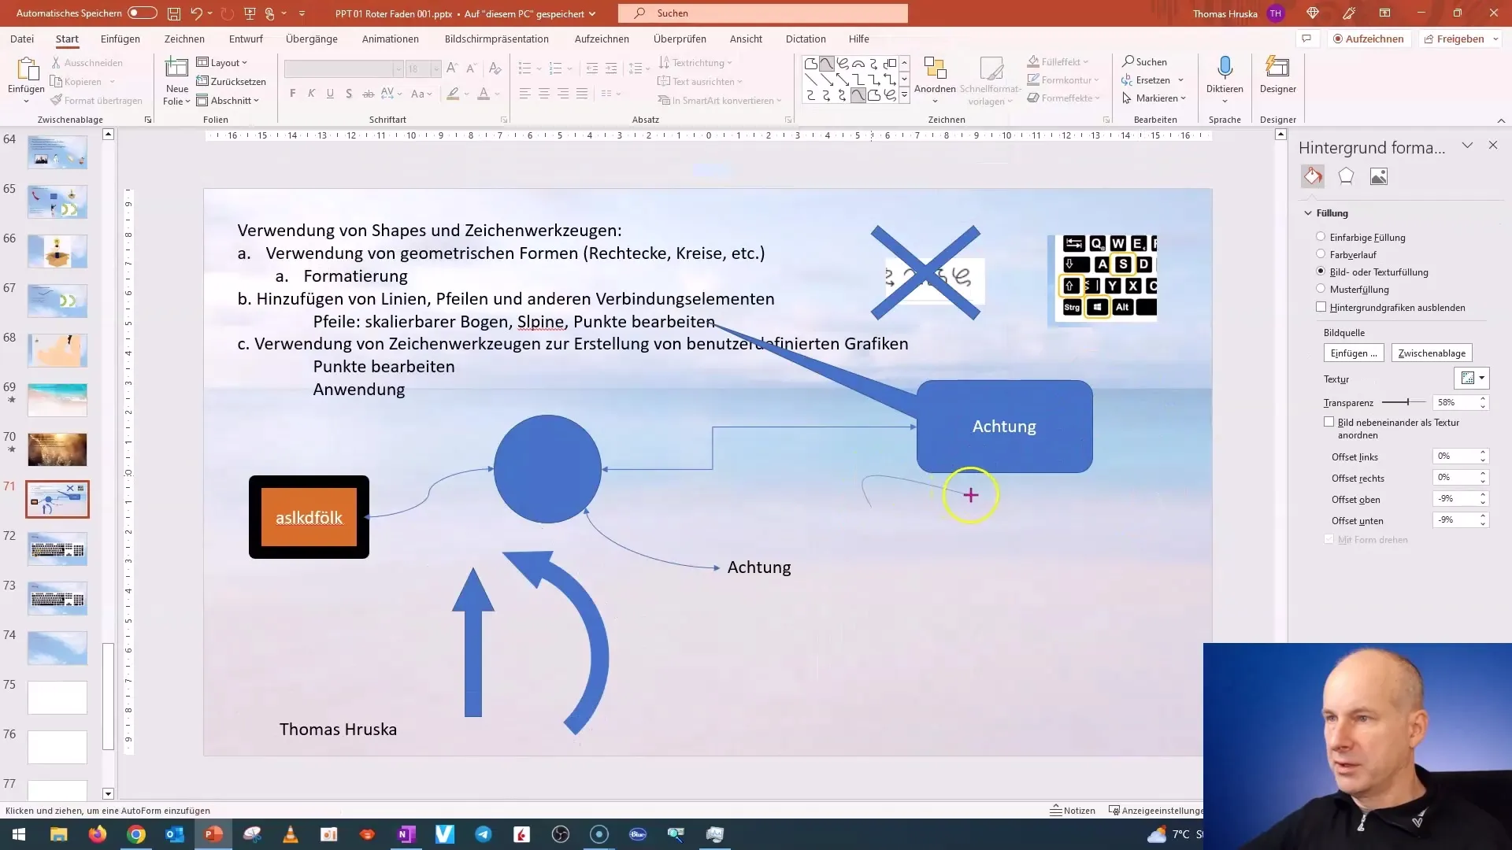Select slide 72 thumbnail
The height and width of the screenshot is (850, 1512).
(57, 549)
